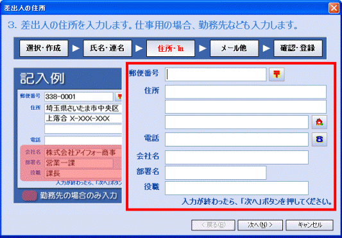Select the メール他 step
The width and height of the screenshot is (342, 238).
click(234, 48)
